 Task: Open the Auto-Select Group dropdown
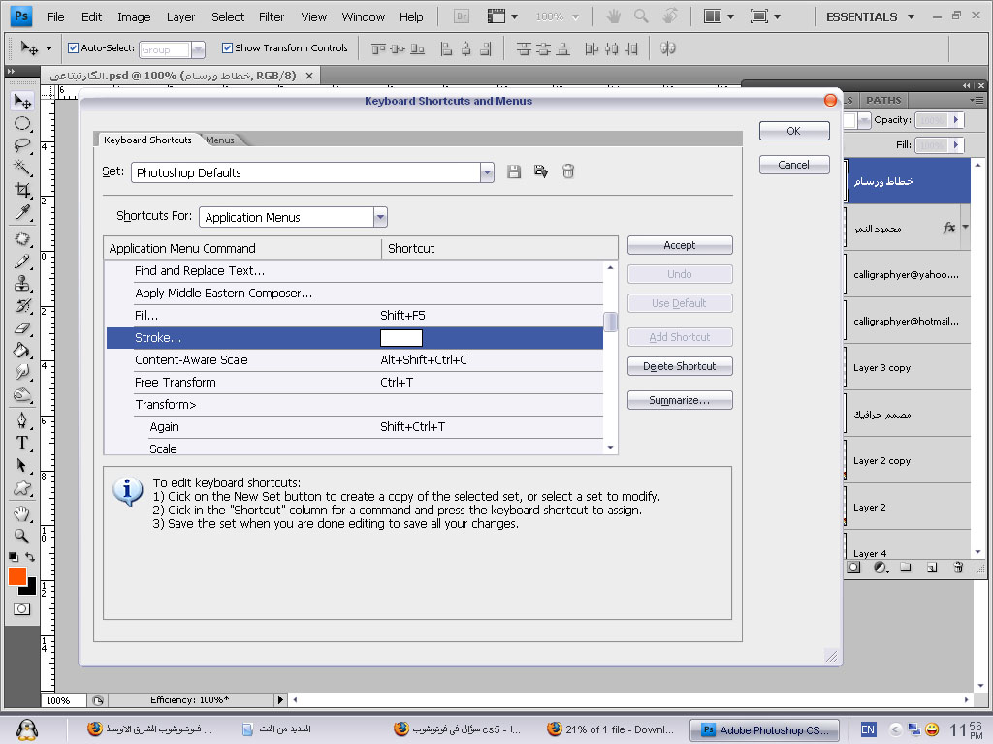pyautogui.click(x=198, y=49)
